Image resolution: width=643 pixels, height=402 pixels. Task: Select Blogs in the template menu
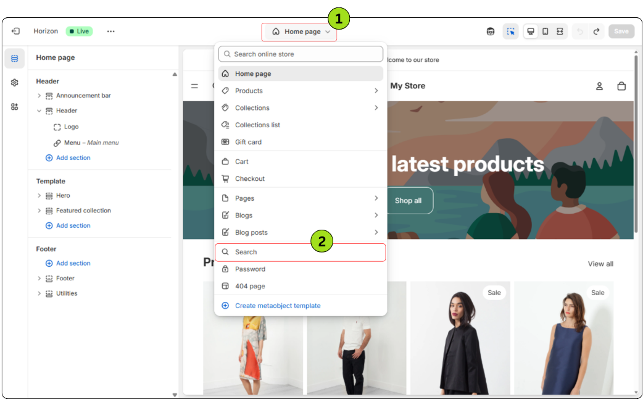(x=301, y=216)
